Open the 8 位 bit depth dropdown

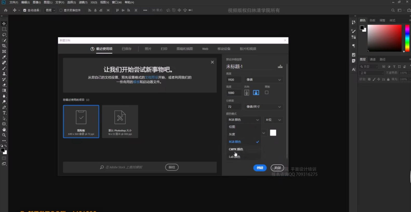pyautogui.click(x=273, y=120)
